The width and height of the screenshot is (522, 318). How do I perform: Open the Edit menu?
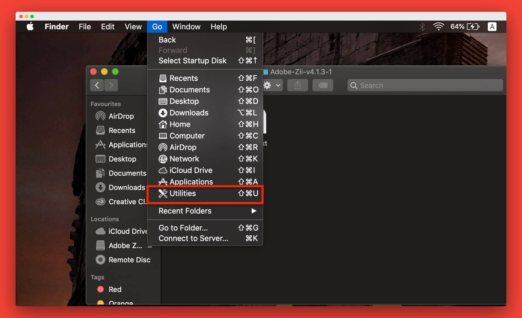[108, 27]
